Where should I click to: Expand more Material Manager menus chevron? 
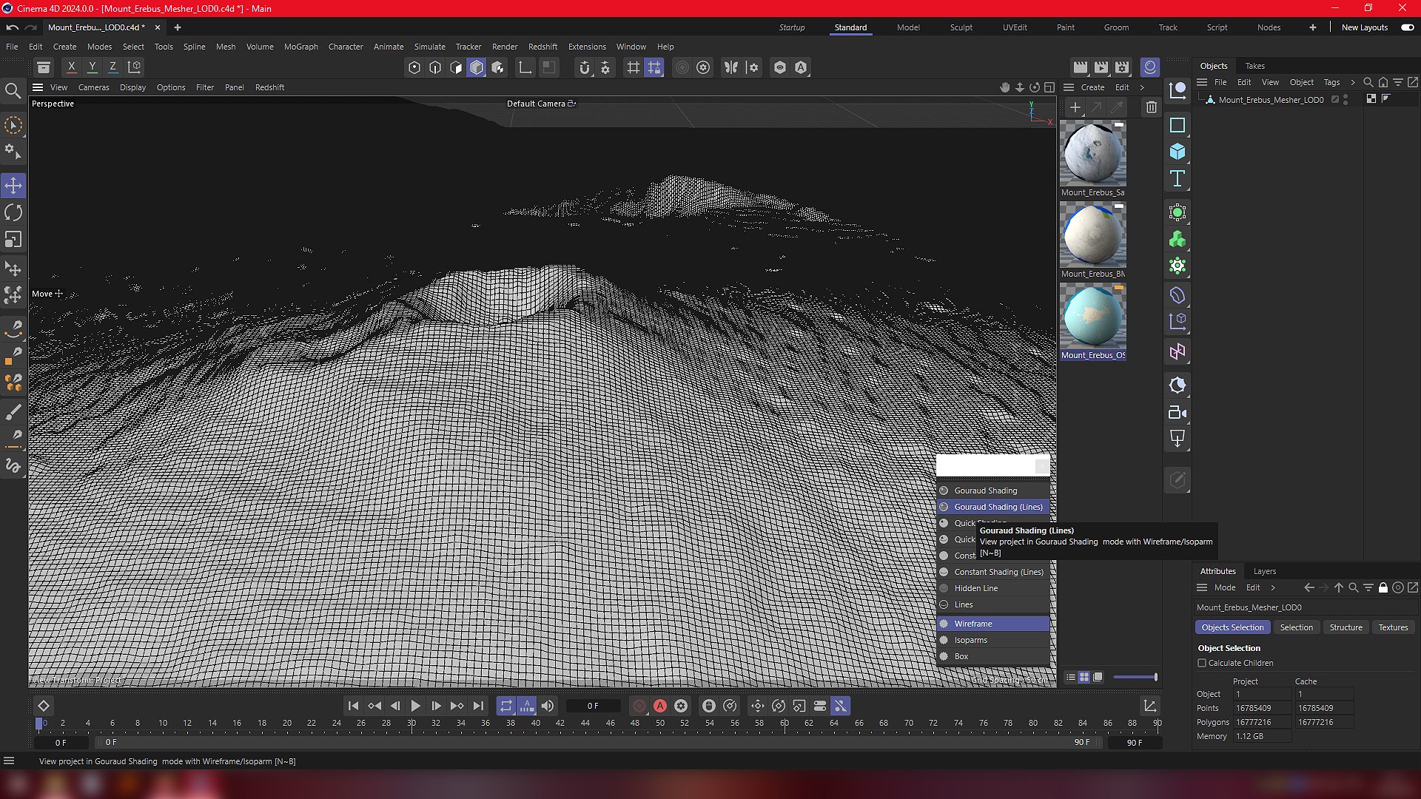point(1142,87)
